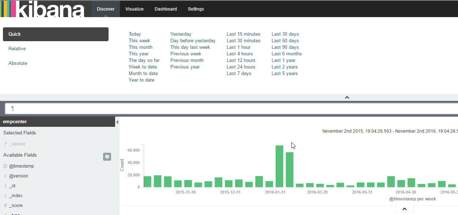Click the tallest histogram bar near 2016-01-31

click(x=280, y=166)
